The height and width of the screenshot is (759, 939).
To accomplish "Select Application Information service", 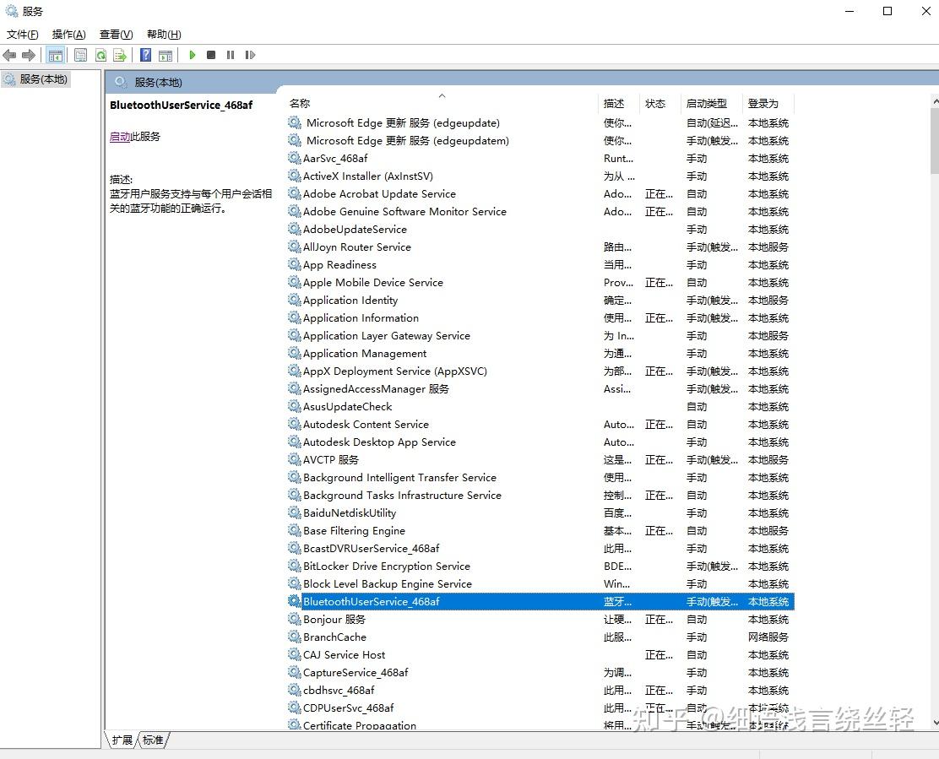I will (x=540, y=317).
